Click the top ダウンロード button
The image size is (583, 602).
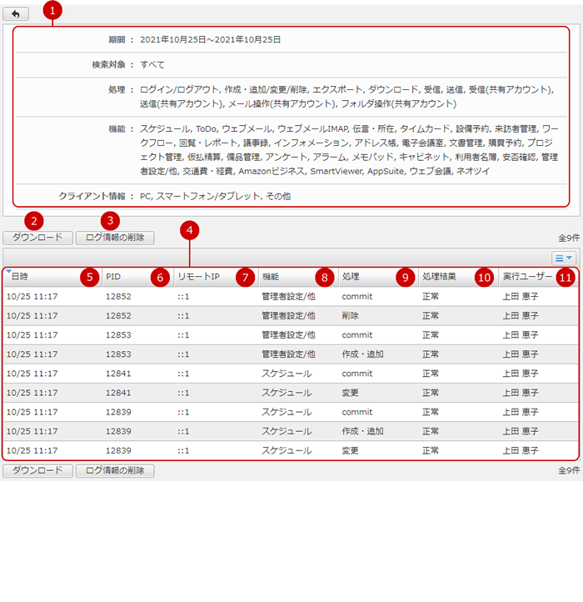[37, 238]
